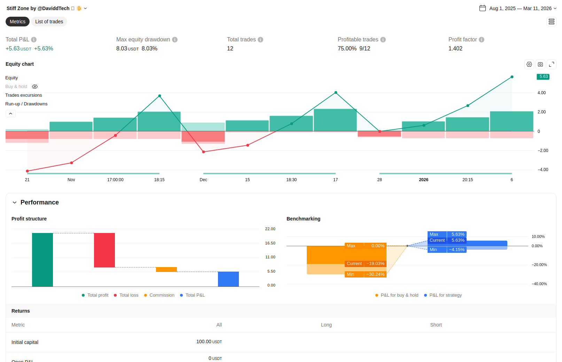Select the Metrics tab
Screen dimensions: 562x362
coord(17,22)
